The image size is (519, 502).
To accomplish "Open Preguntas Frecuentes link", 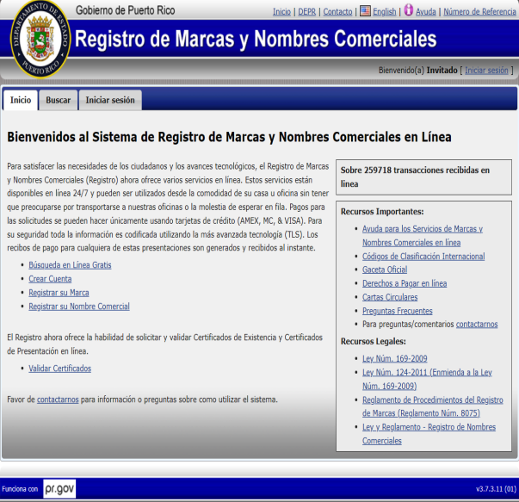I will (397, 311).
